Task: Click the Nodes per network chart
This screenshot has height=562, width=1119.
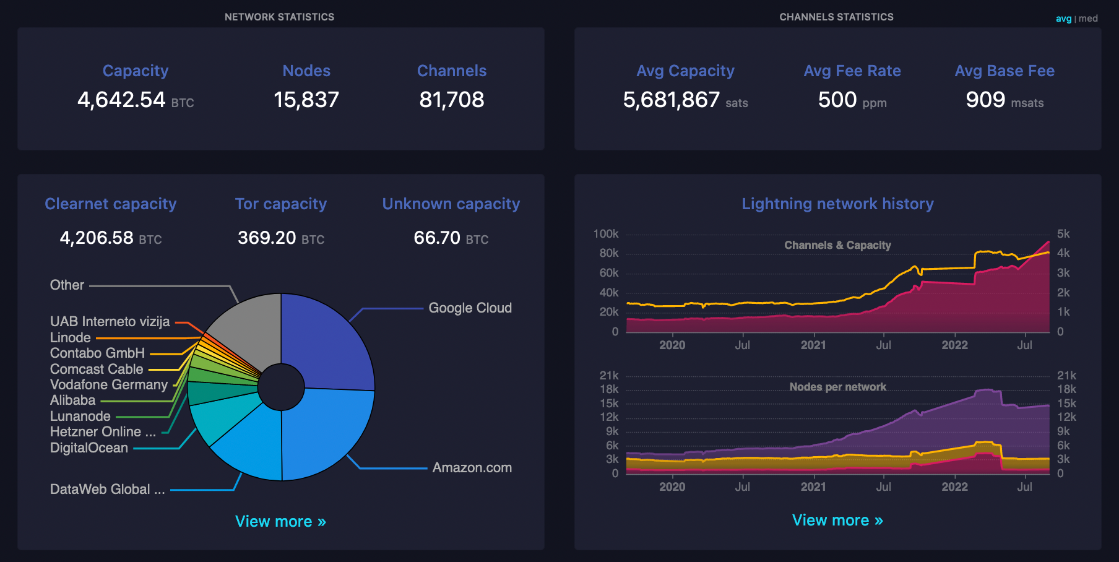Action: (837, 433)
